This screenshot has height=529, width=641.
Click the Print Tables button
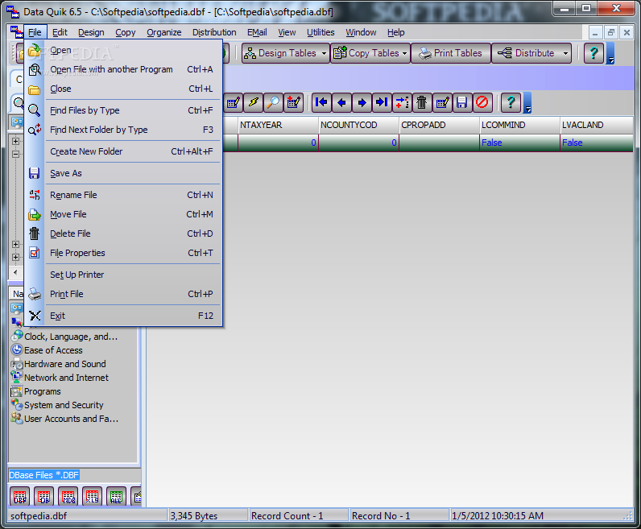click(x=450, y=53)
